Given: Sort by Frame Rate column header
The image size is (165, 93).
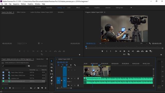Looking at the screenshot, I should (x=32, y=70).
